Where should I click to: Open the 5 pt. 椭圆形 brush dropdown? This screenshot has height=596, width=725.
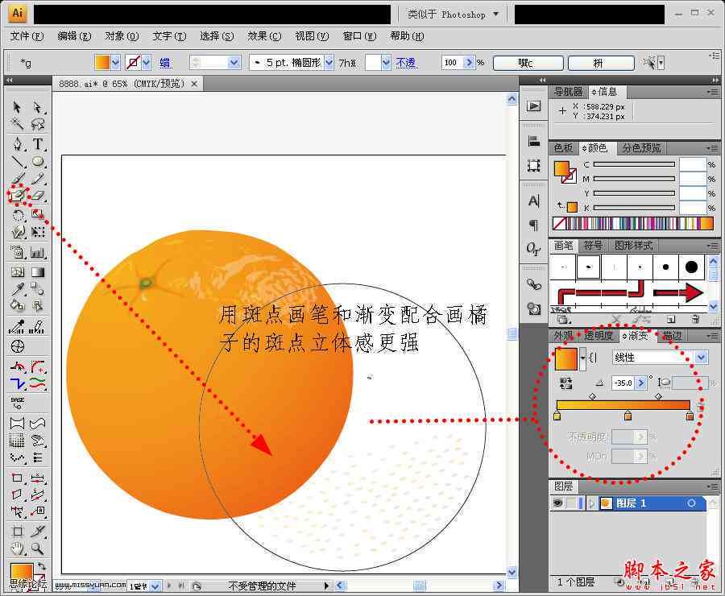tap(329, 63)
